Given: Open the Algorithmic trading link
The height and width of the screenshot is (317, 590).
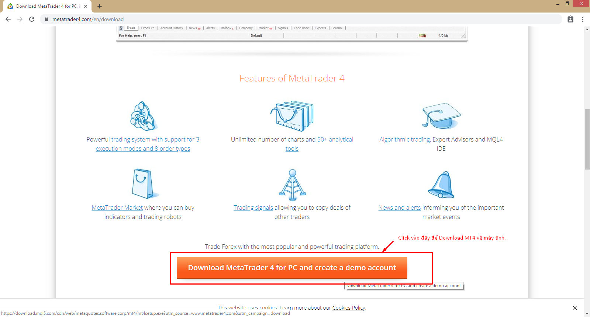Looking at the screenshot, I should tap(404, 140).
